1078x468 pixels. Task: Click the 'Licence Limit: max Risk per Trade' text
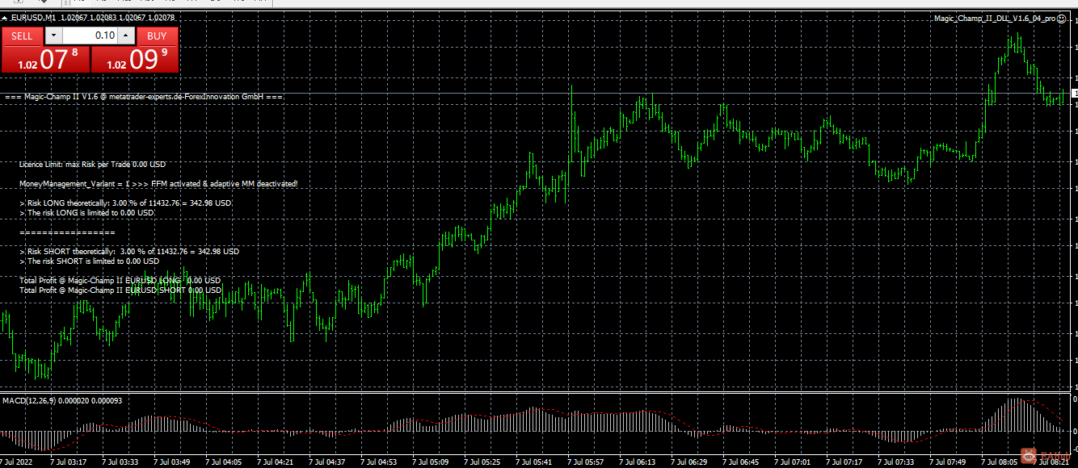coord(91,164)
